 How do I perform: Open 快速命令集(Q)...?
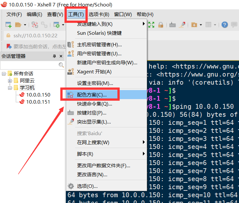coord(106,104)
